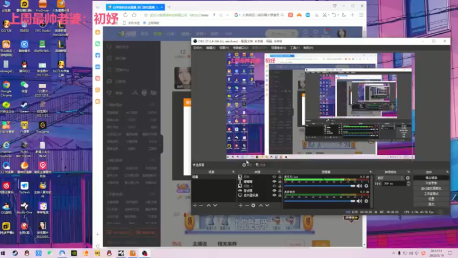Open source properties gear below sources list
Image resolution: width=458 pixels, height=258 pixels.
pos(253,205)
